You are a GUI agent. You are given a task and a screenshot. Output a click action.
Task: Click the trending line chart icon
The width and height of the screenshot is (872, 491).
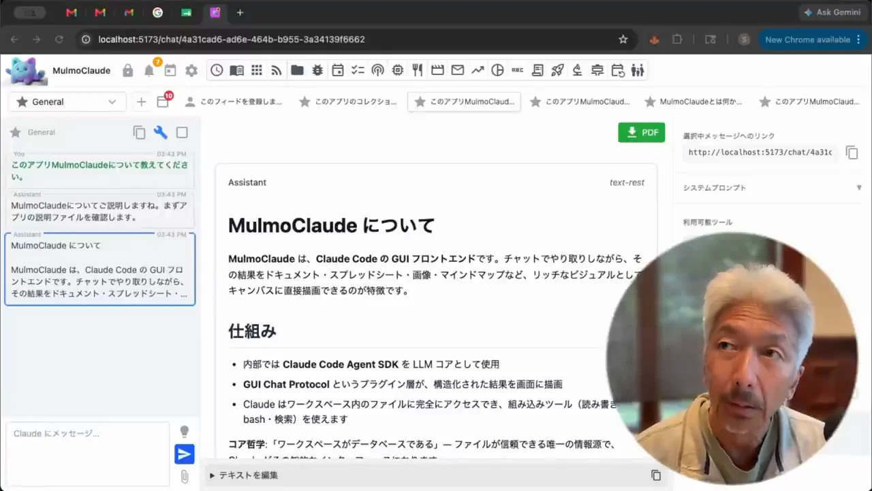tap(478, 70)
